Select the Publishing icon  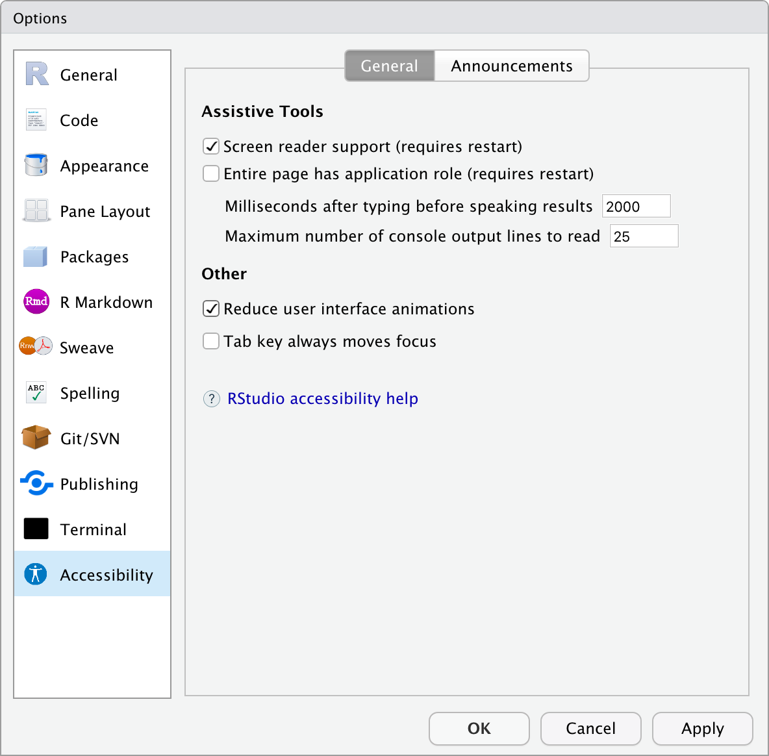pos(36,483)
